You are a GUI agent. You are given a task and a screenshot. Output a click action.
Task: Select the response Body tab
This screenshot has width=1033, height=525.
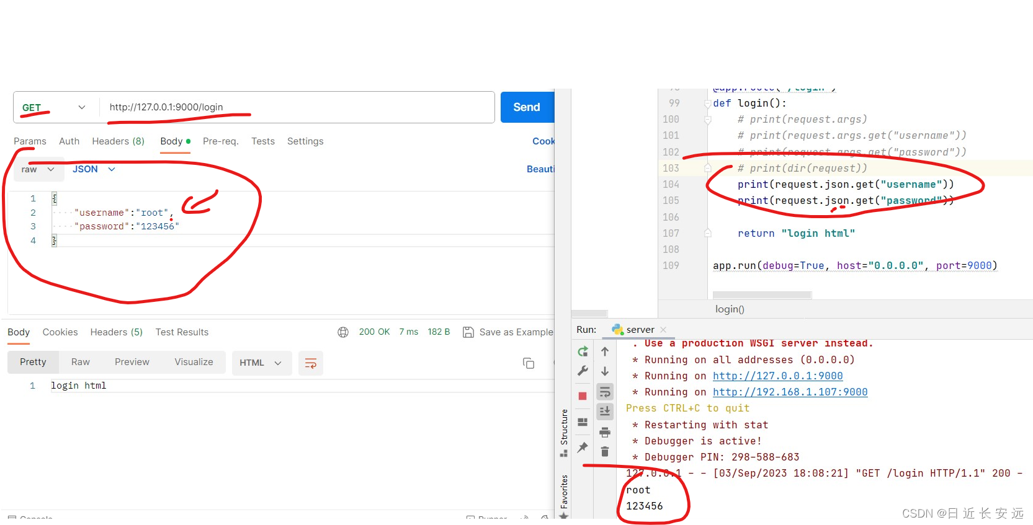coord(19,332)
